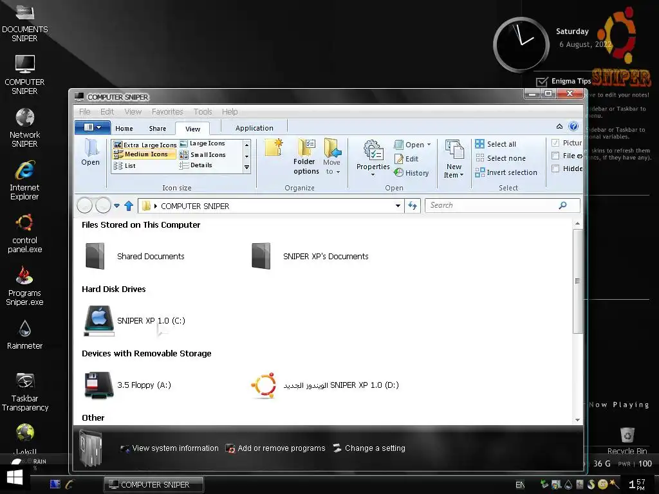Image resolution: width=659 pixels, height=494 pixels.
Task: Click the Refresh button beside address bar
Action: (413, 205)
